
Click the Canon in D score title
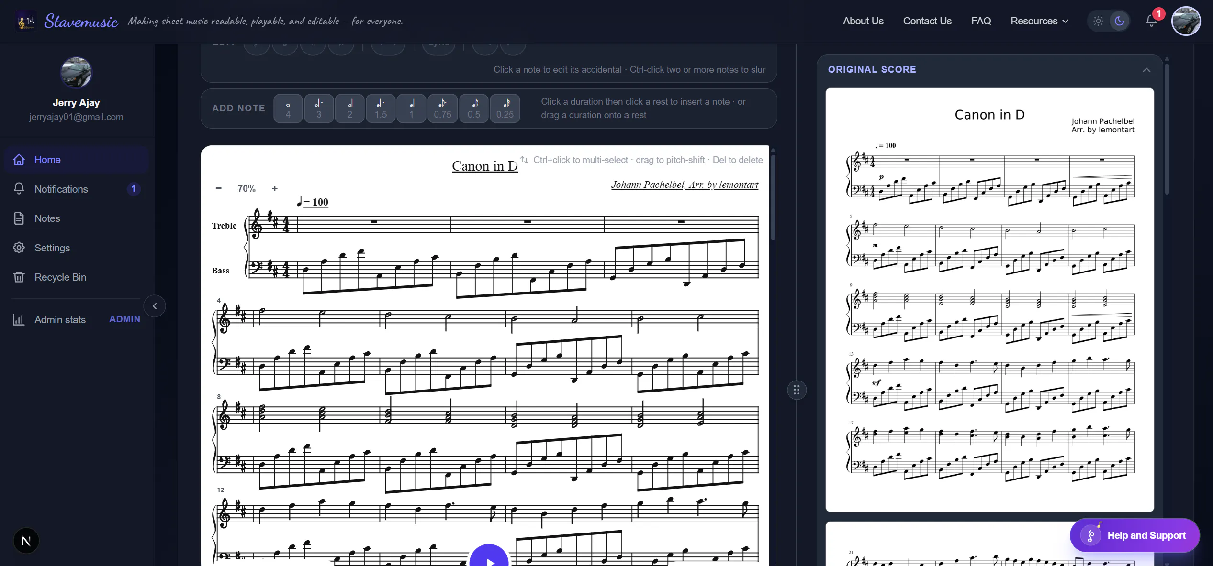pyautogui.click(x=484, y=166)
